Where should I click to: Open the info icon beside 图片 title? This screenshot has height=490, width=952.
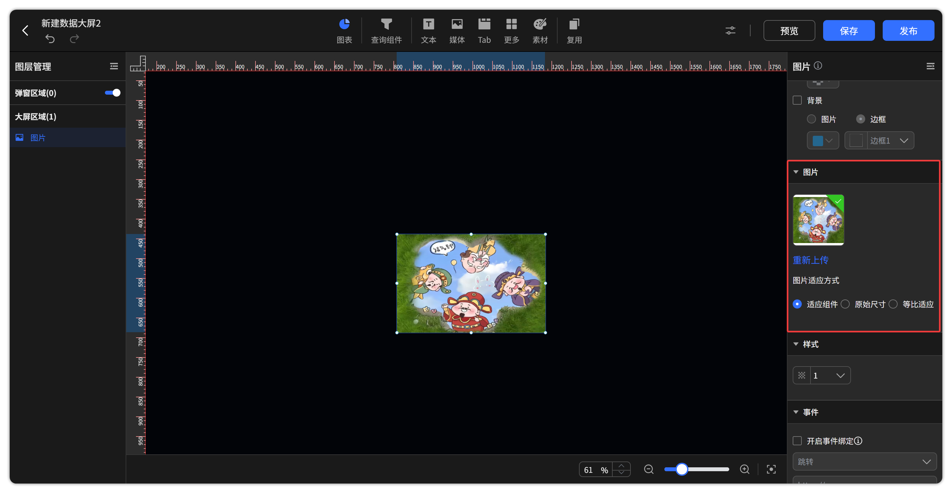[x=818, y=66]
